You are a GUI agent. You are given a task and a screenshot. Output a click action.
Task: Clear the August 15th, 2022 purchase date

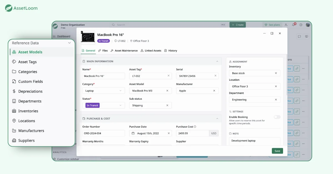point(168,133)
